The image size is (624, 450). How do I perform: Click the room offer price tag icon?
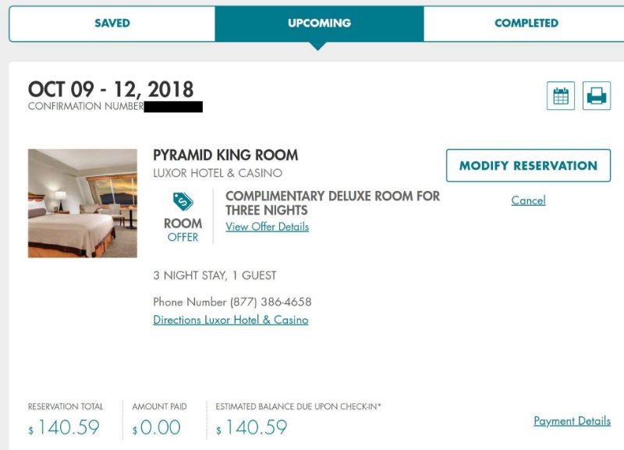click(x=183, y=201)
